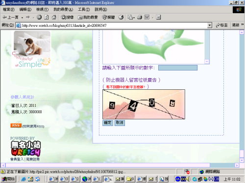Launch Internet Explorer from quick launch
This screenshot has height=183, width=245.
tap(24, 179)
